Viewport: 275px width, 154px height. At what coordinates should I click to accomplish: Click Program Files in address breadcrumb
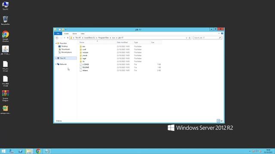pyautogui.click(x=104, y=38)
